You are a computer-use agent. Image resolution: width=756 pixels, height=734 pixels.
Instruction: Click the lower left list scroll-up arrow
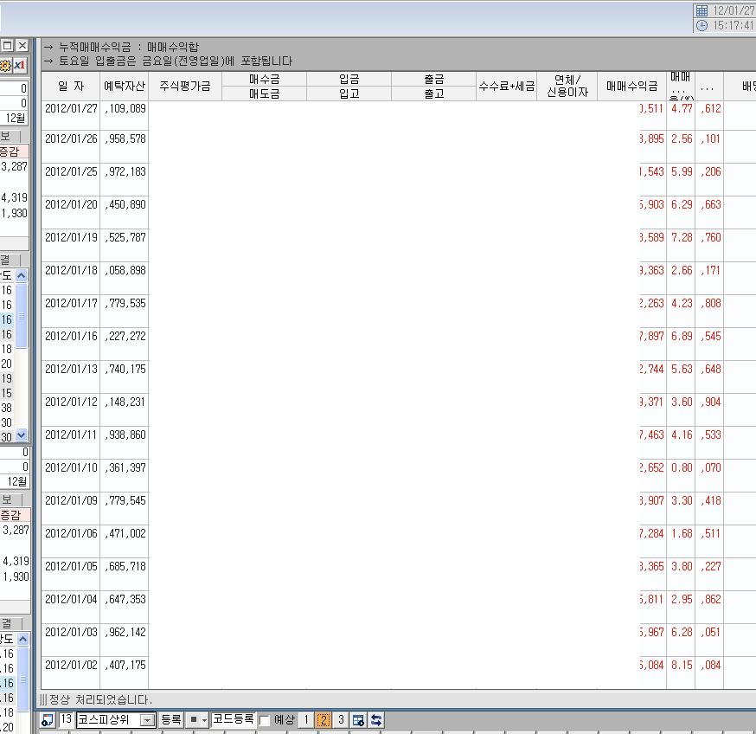[22, 640]
